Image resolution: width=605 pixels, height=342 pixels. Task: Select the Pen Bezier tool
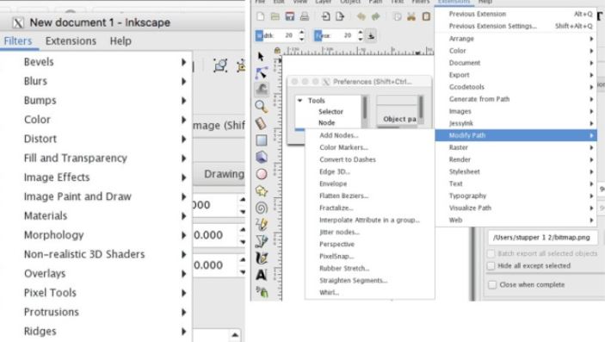click(262, 241)
